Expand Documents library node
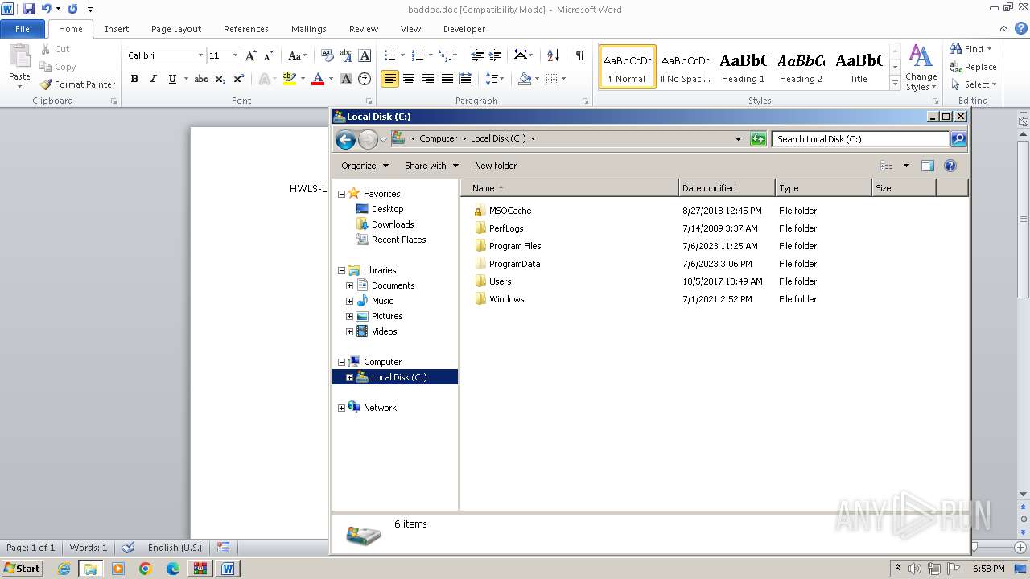Image resolution: width=1030 pixels, height=579 pixels. [x=349, y=285]
